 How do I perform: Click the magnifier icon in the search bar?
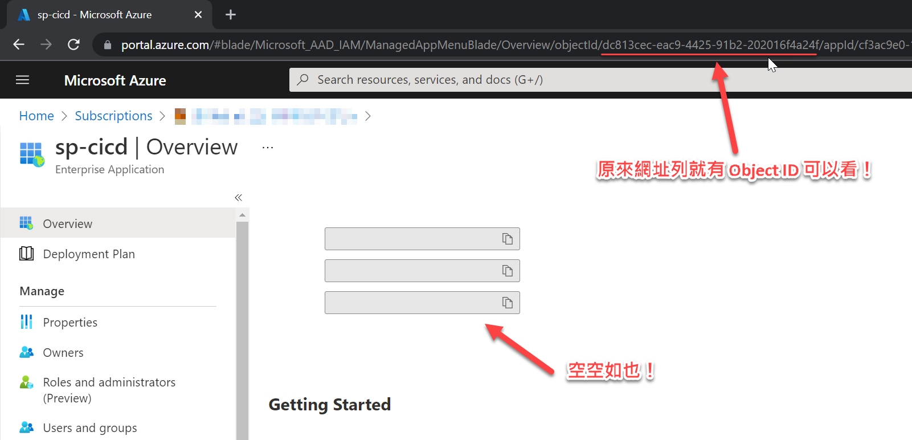(303, 80)
